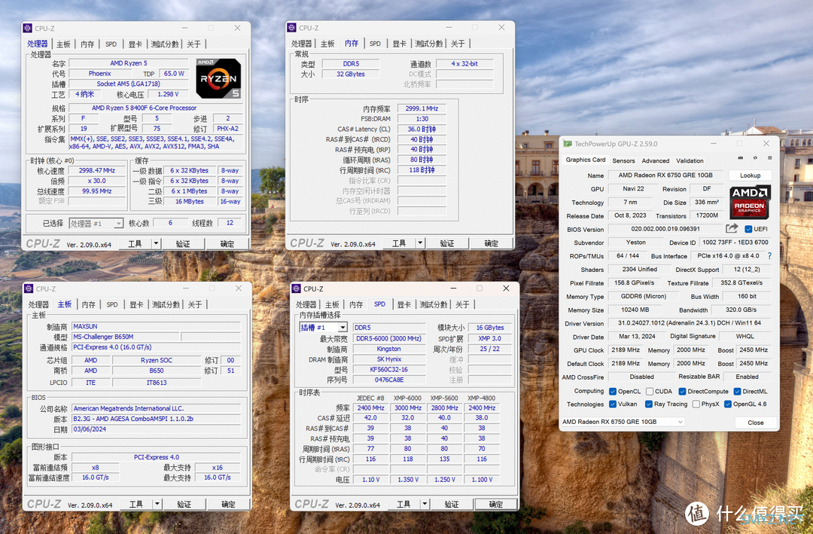Screen dimensions: 813x534
Task: Click the XMP-6000 voltage 1.350 V
Action: [x=408, y=480]
